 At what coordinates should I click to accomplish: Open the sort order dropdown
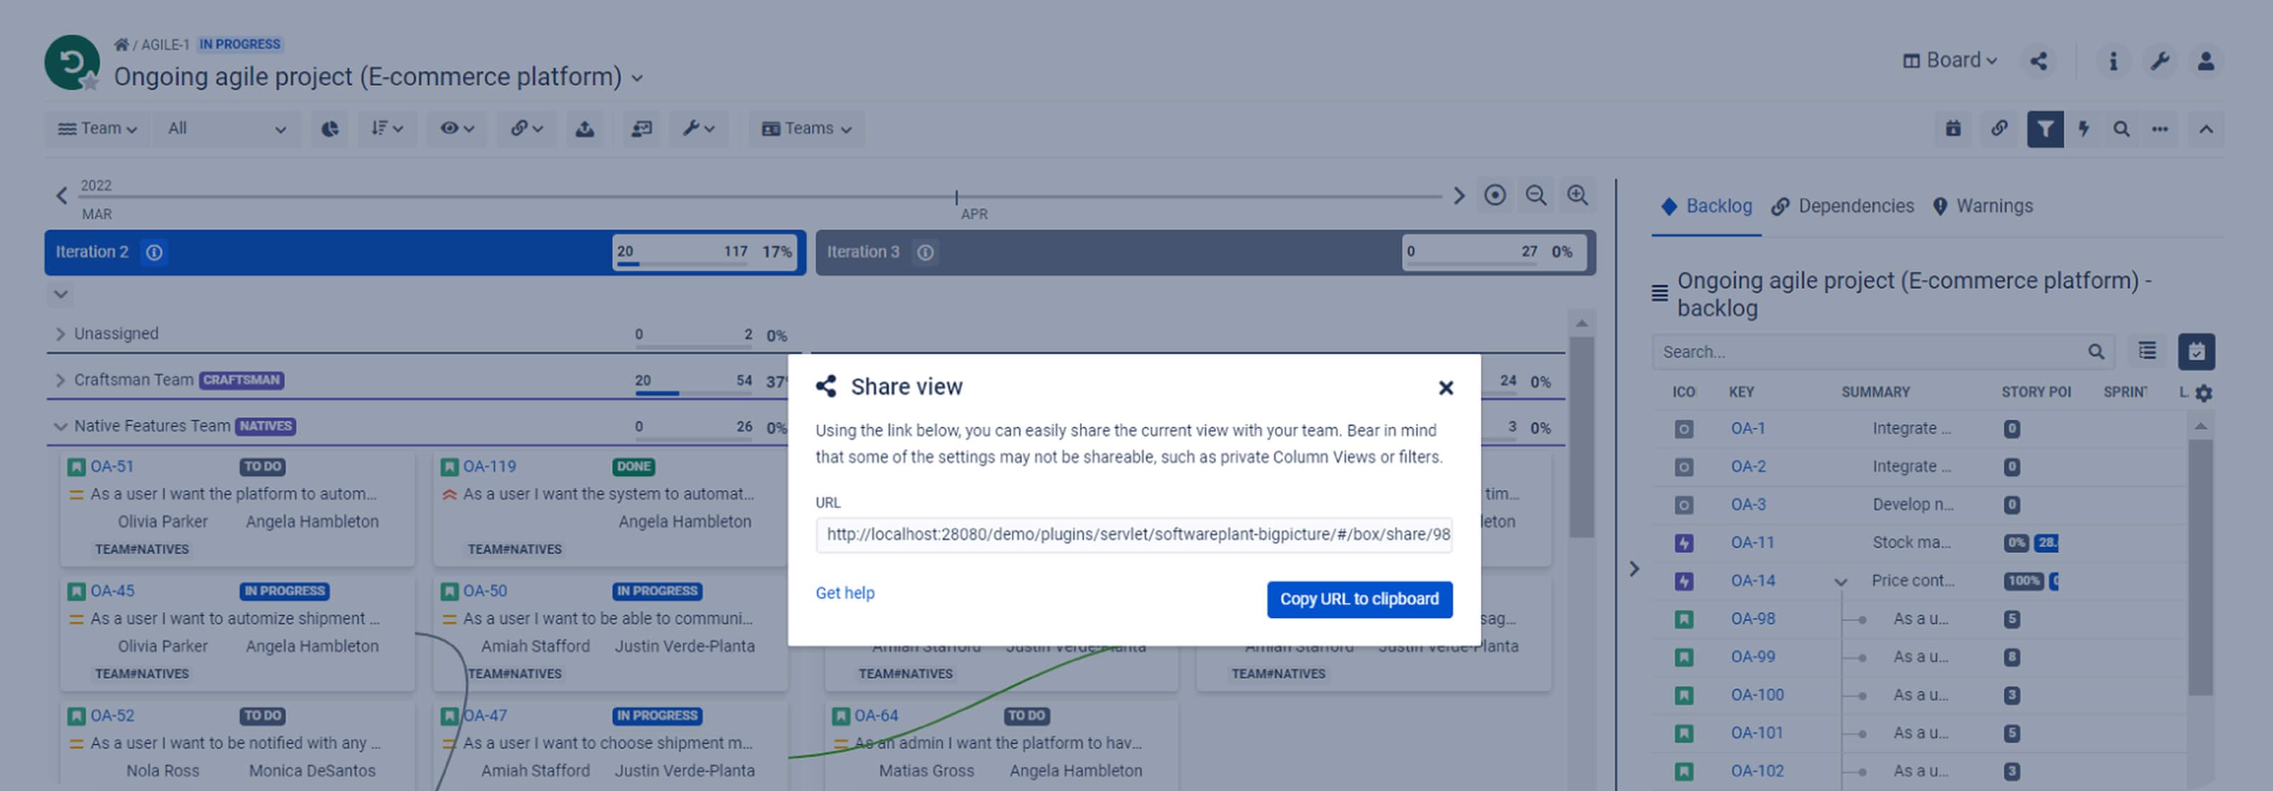tap(386, 129)
